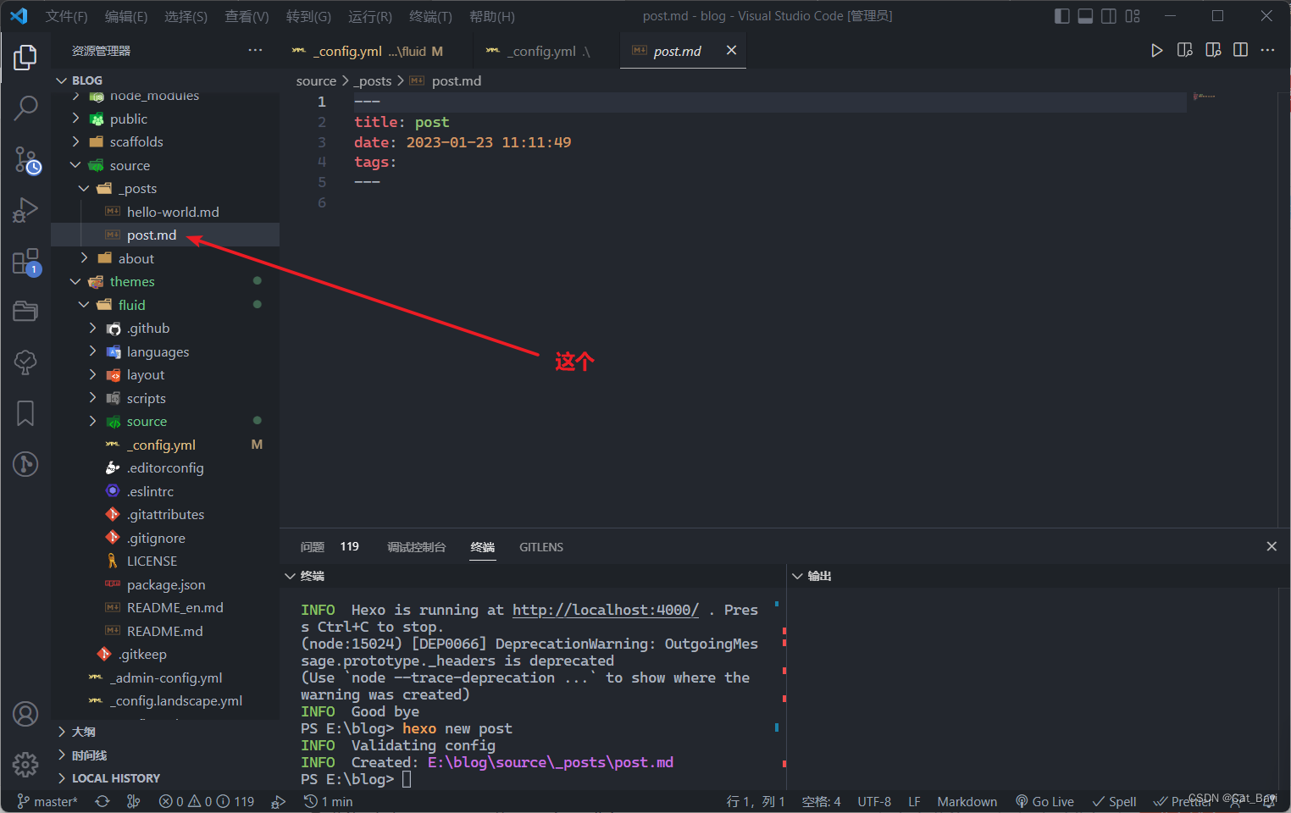Toggle secondary sidebar layout icon
The width and height of the screenshot is (1291, 813).
point(1109,16)
